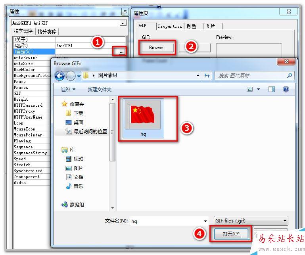
Task: Click the Browse... button in 属性页
Action: pyautogui.click(x=157, y=48)
